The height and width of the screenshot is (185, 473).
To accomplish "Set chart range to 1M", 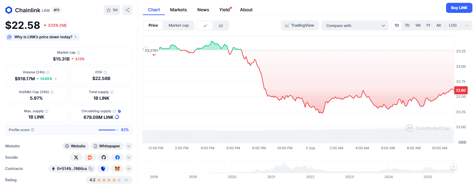I will [x=418, y=25].
